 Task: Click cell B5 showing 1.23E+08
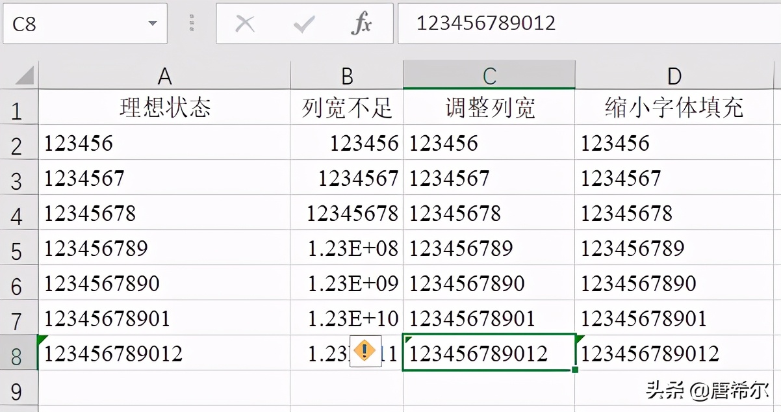click(346, 248)
